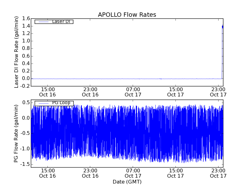Click the Laser DI spike peak near 1.4
The width and height of the screenshot is (248, 186).
(x=222, y=27)
